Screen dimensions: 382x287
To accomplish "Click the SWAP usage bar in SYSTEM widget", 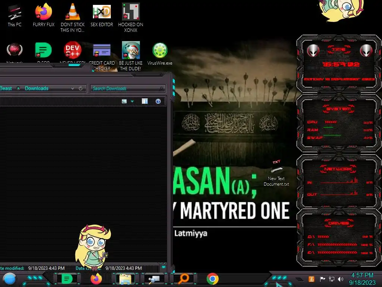I will click(332, 135).
